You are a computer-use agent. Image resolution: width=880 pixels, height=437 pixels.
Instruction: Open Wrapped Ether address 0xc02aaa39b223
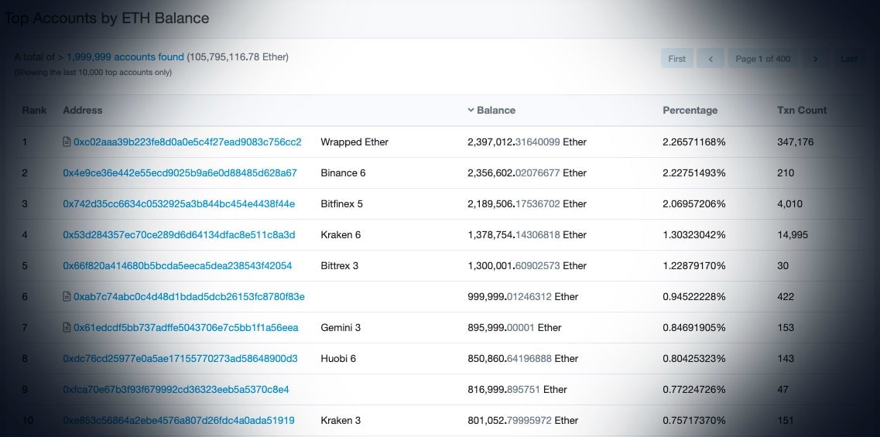pyautogui.click(x=187, y=142)
